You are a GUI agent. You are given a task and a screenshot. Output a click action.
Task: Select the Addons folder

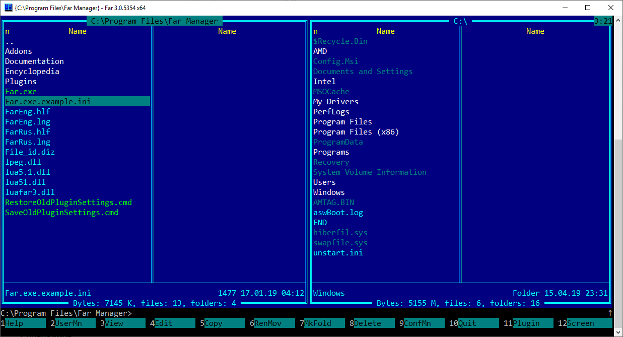pyautogui.click(x=19, y=51)
